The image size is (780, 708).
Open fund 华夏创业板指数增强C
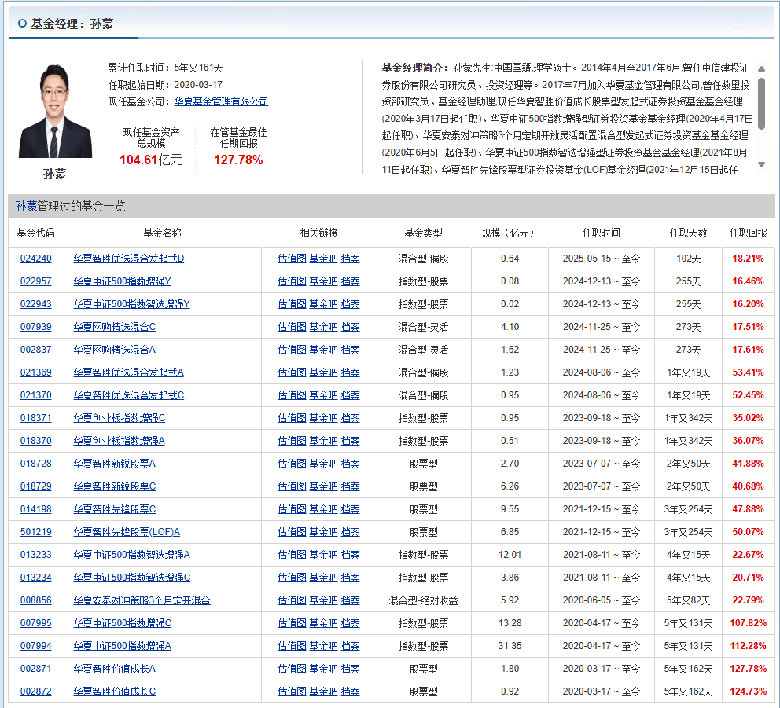pos(120,418)
